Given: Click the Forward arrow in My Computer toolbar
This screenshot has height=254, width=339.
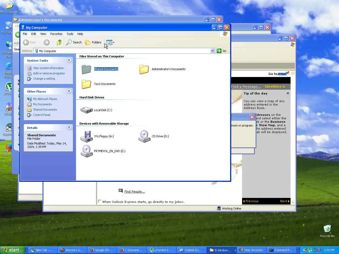Looking at the screenshot, I should pyautogui.click(x=47, y=42).
